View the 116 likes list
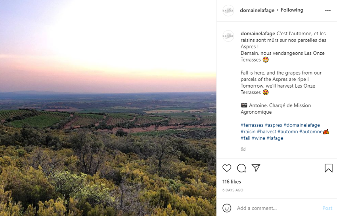The height and width of the screenshot is (216, 337). 232,182
